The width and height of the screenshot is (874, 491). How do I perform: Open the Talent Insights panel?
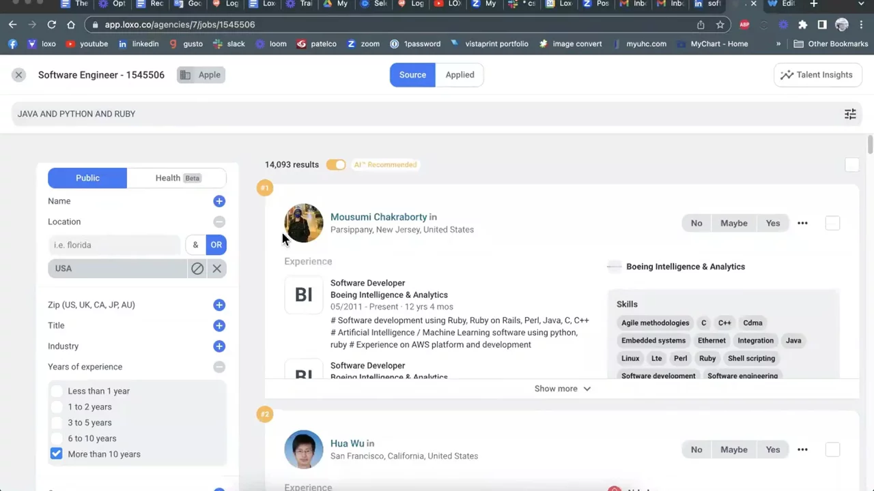(817, 75)
